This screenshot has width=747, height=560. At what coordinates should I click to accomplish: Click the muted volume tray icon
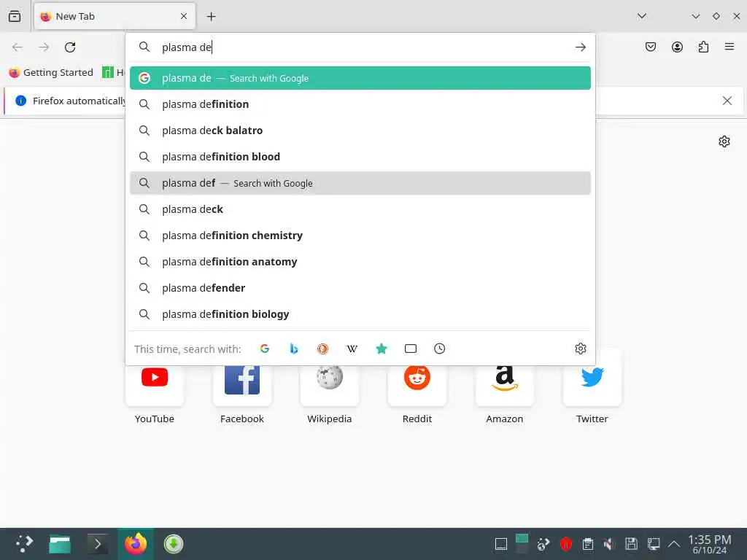pos(609,544)
